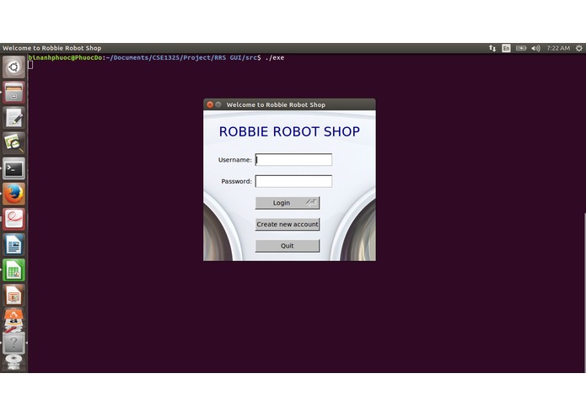Click Create new account button
Image resolution: width=586 pixels, height=416 pixels.
point(287,224)
